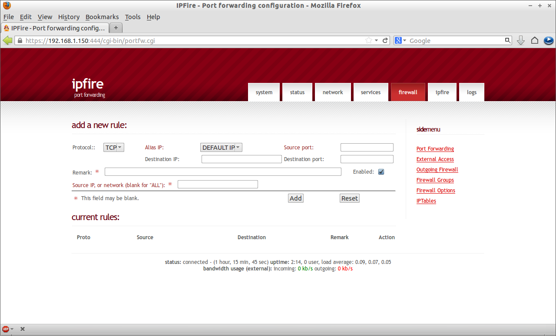The height and width of the screenshot is (336, 556).
Task: Click the Add button
Action: (x=296, y=198)
